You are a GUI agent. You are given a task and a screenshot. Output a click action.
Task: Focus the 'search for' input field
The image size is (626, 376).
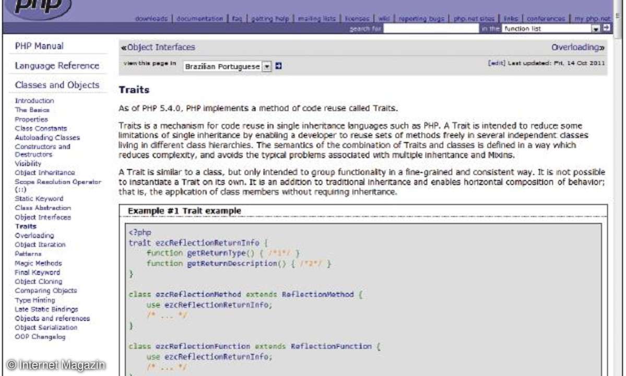(431, 28)
